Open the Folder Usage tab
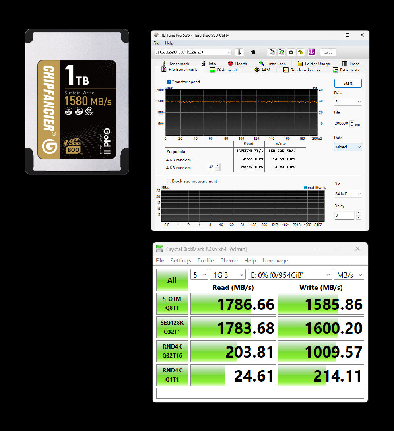The image size is (394, 431). pyautogui.click(x=314, y=64)
